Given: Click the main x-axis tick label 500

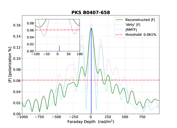Looking at the screenshot, I should tap(125, 117).
